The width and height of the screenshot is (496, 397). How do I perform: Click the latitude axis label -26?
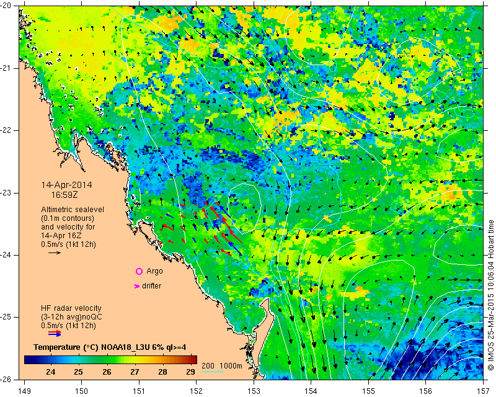(x=6, y=379)
